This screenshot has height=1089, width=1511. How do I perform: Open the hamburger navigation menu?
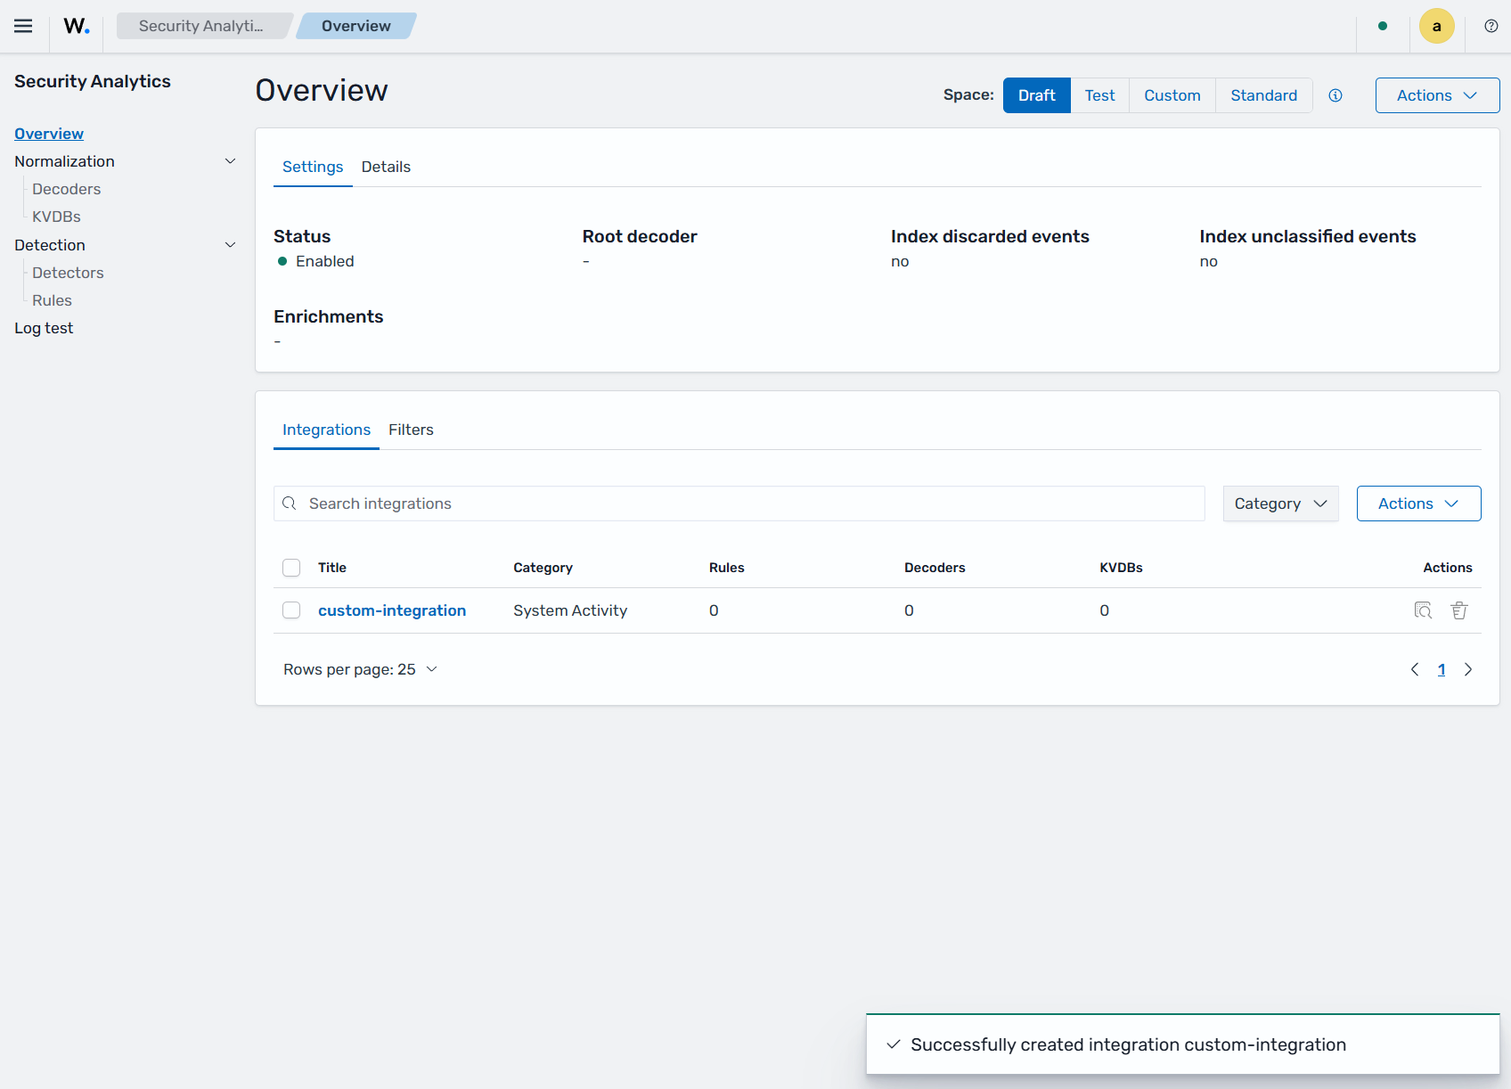(23, 26)
